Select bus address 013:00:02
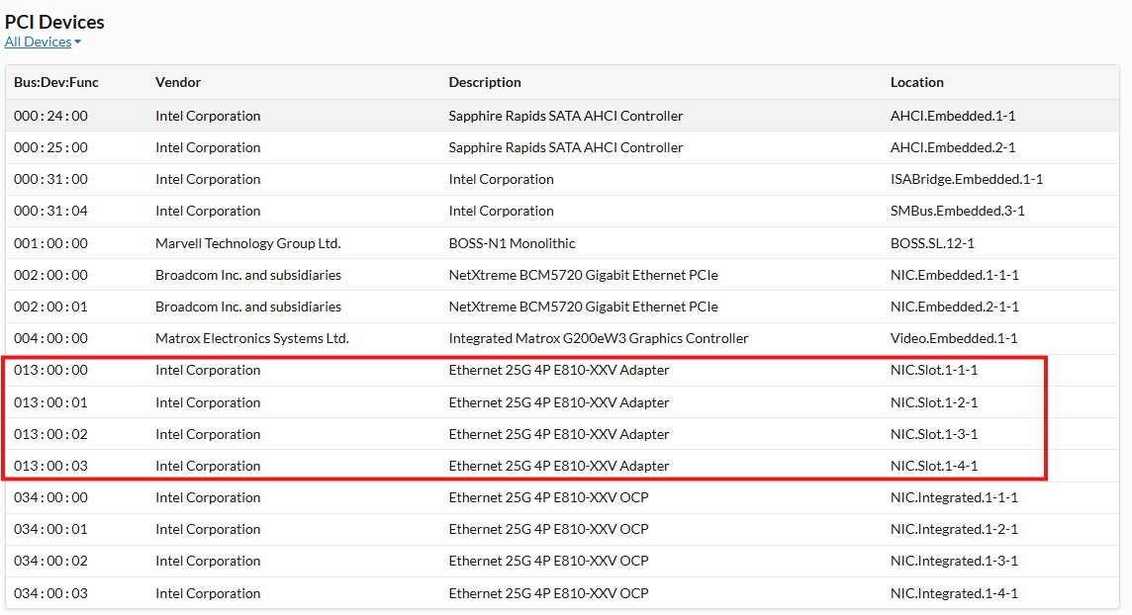This screenshot has height=615, width=1132. click(x=50, y=435)
